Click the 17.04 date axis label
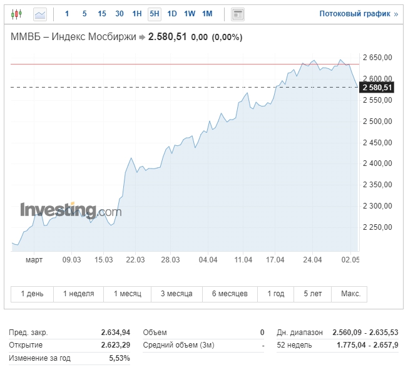The image size is (408, 367). click(275, 260)
